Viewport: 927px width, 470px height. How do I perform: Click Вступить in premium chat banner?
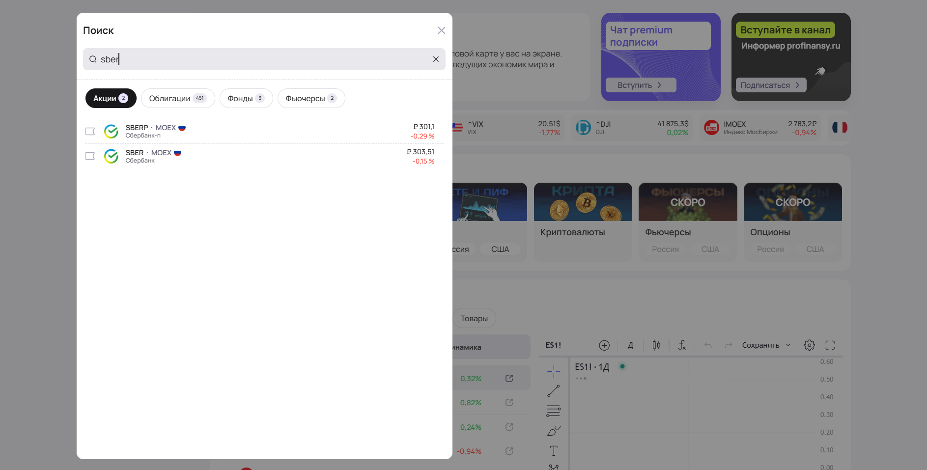coord(641,85)
